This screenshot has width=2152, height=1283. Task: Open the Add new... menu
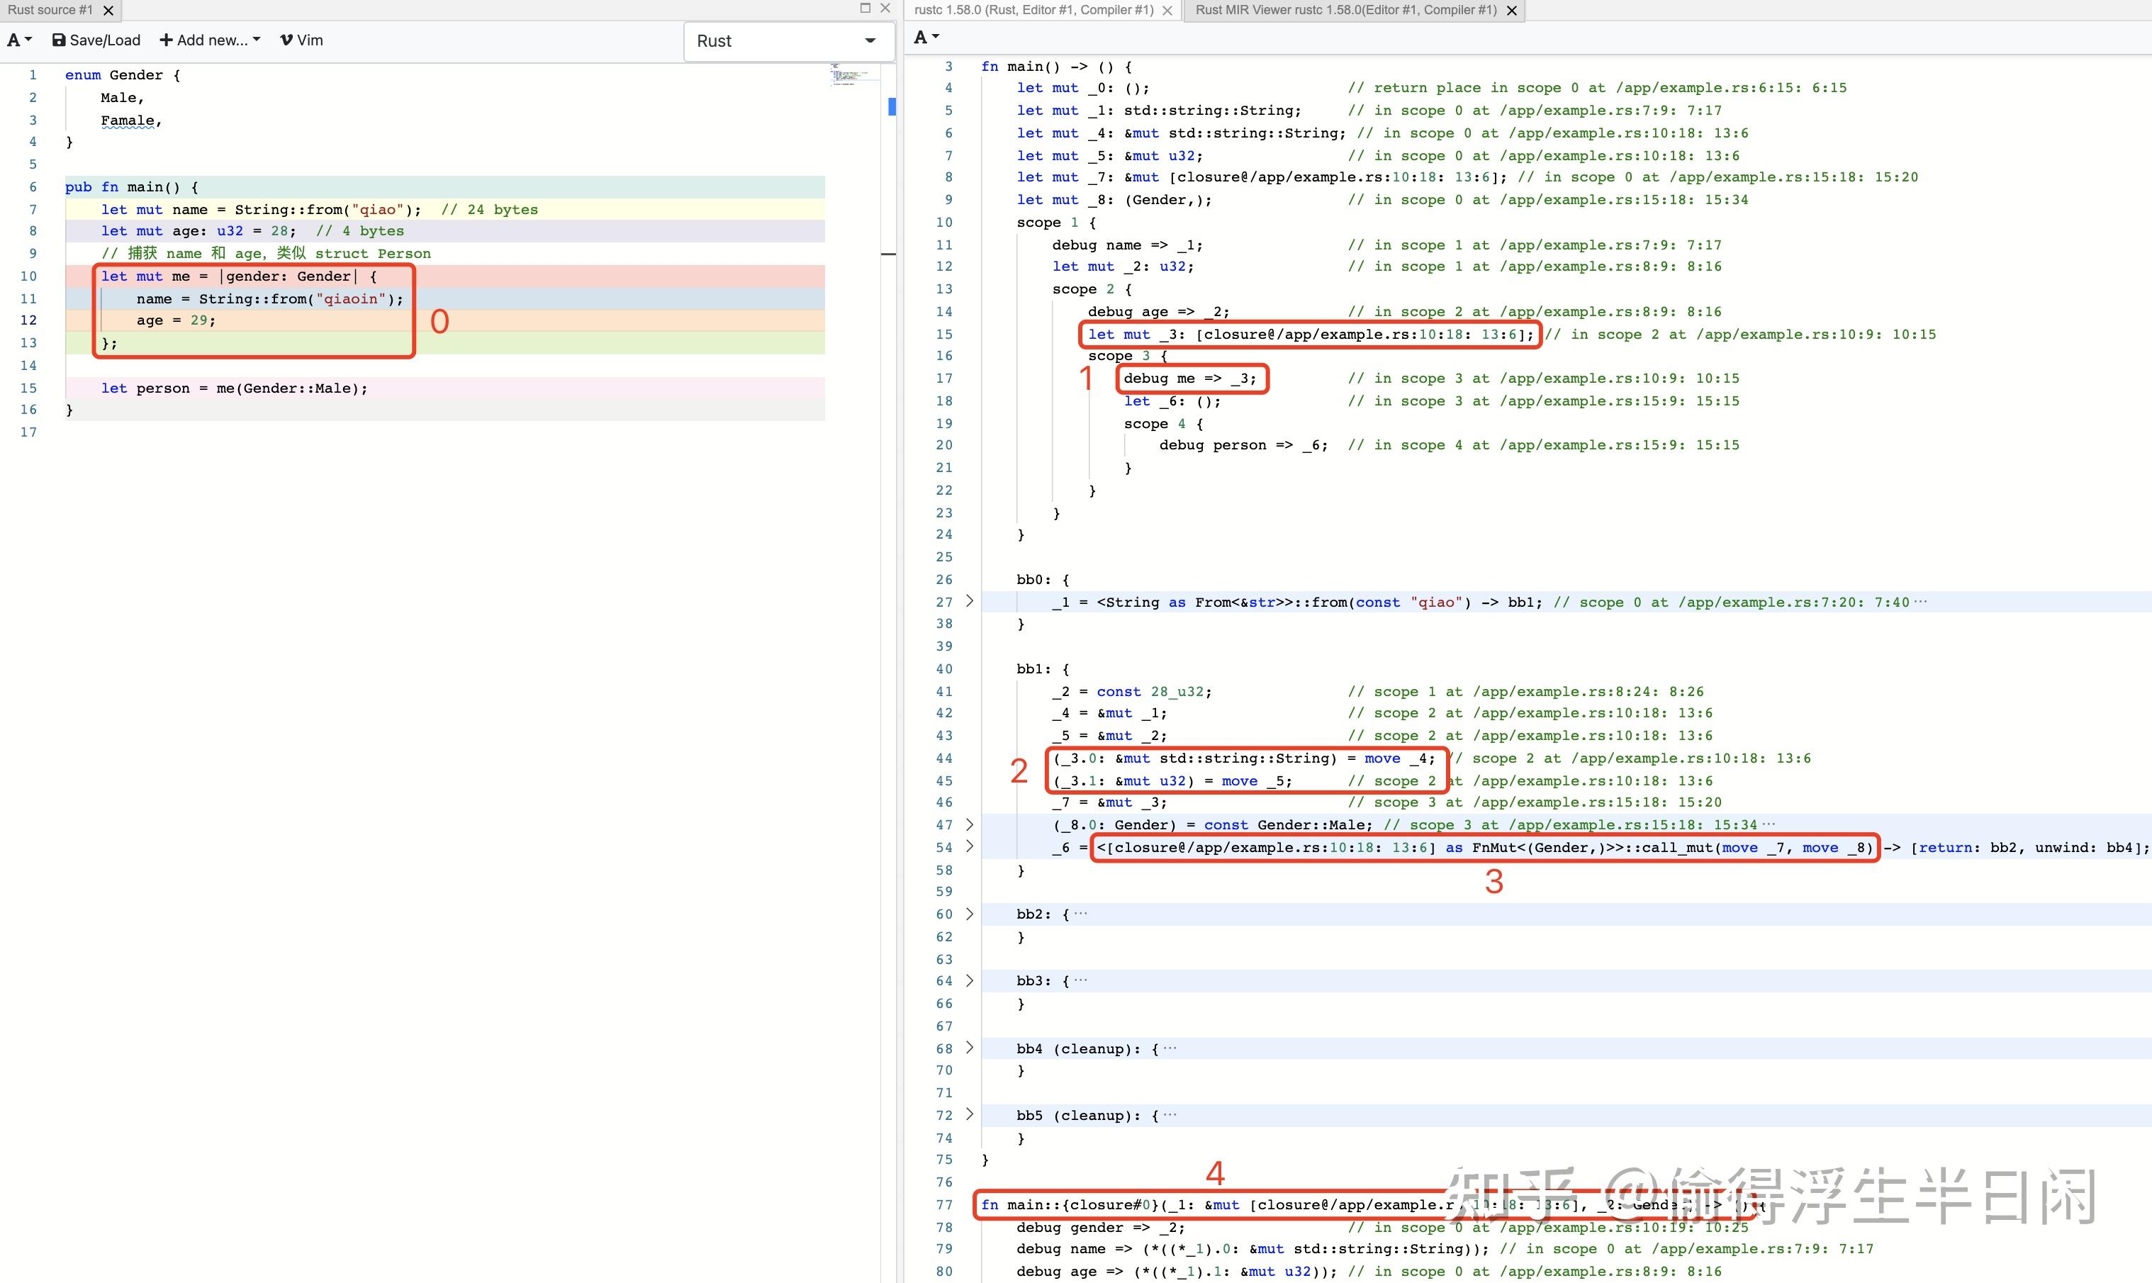210,40
